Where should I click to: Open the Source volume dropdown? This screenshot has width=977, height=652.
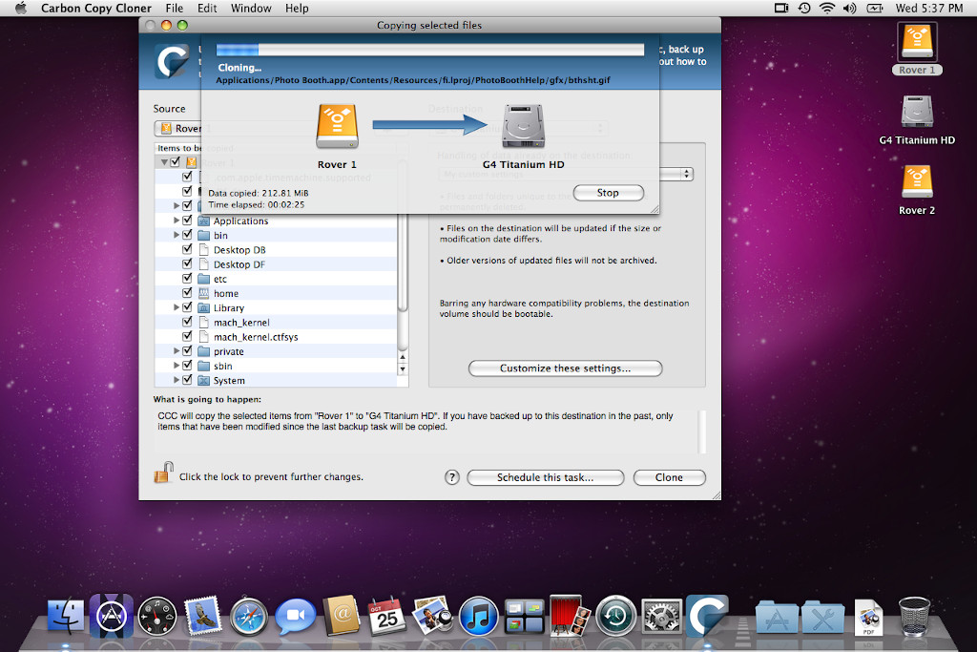(178, 128)
